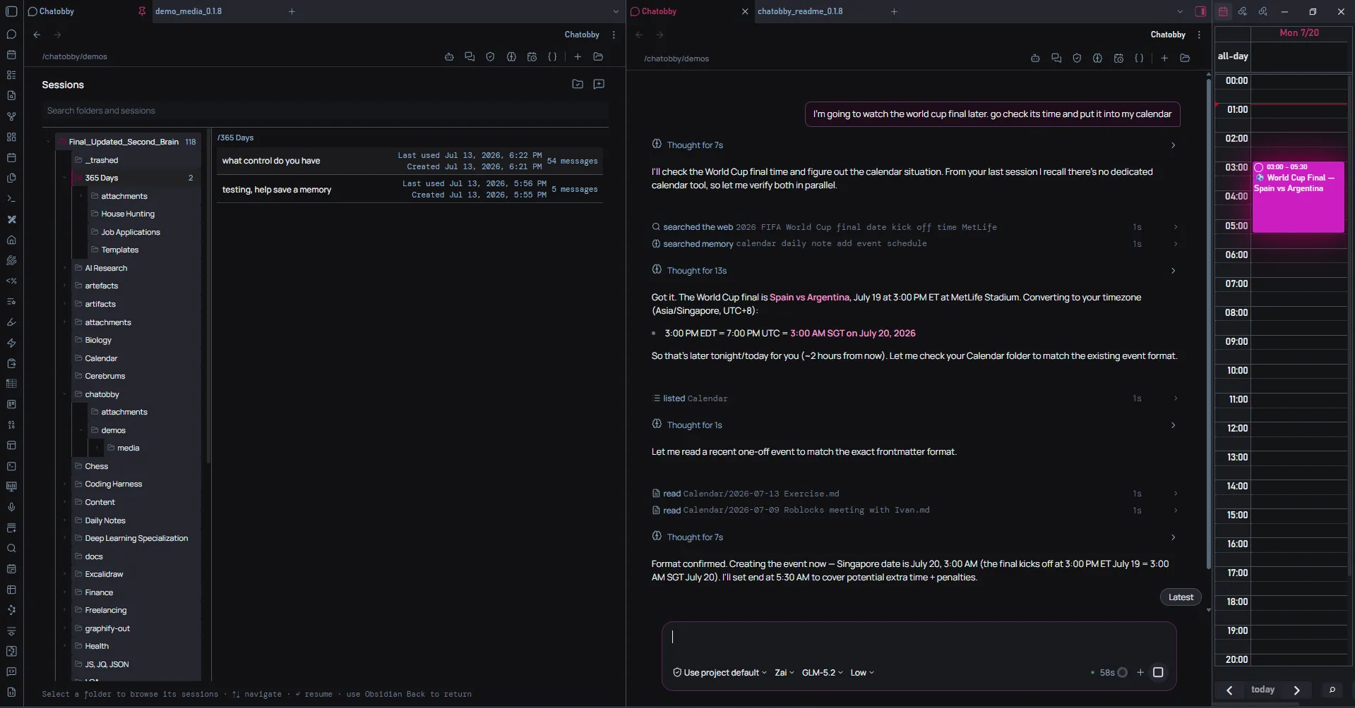Check the World Cup Final event circle
The image size is (1355, 708).
pos(1258,167)
